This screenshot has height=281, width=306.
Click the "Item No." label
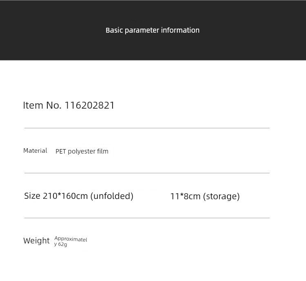coord(42,105)
